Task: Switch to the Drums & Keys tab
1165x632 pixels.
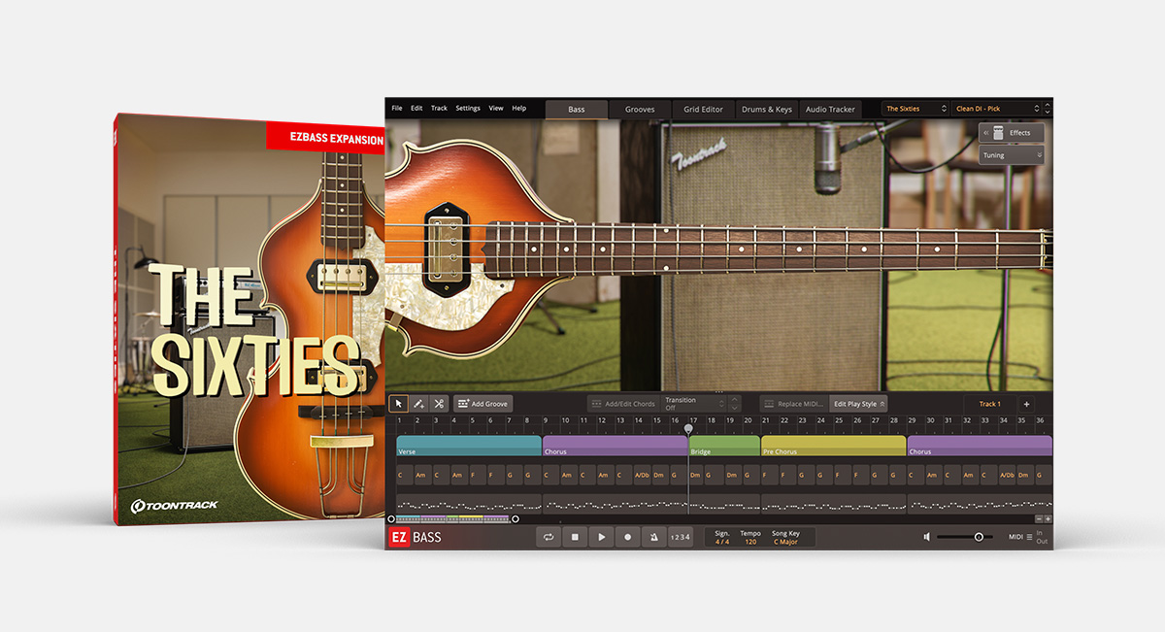Action: click(767, 110)
